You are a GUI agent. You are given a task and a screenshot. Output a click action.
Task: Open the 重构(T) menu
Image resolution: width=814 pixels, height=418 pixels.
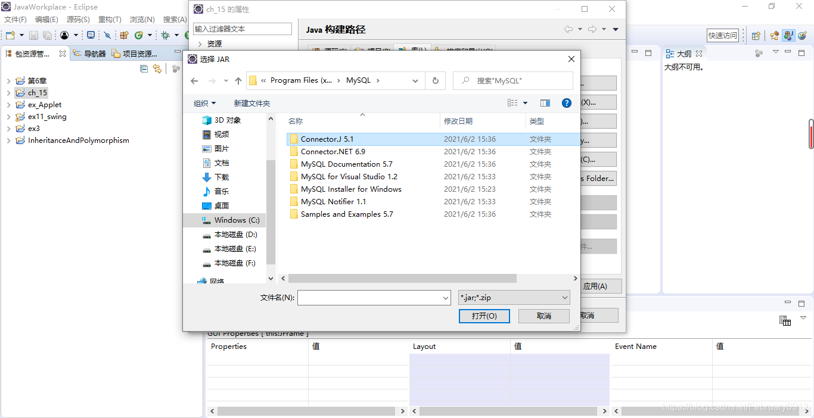[110, 20]
